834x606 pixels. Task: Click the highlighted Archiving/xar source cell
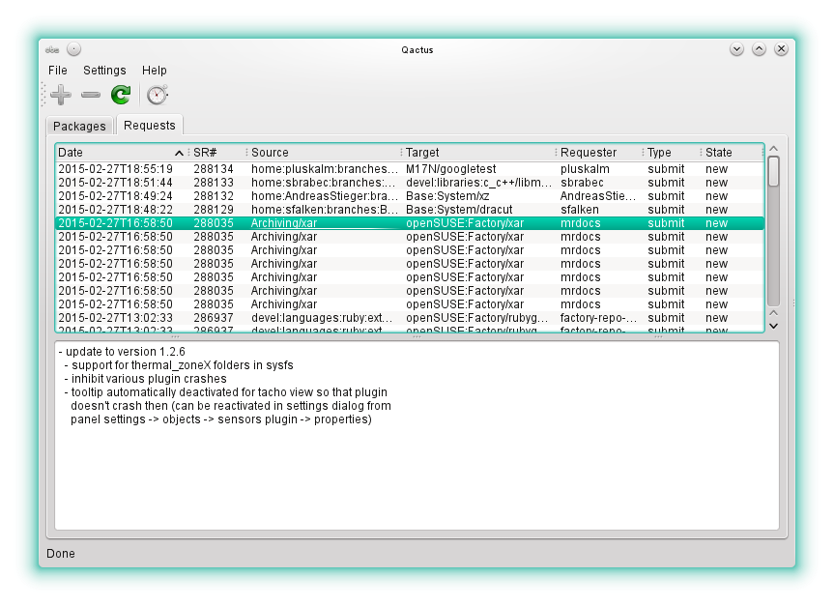[x=284, y=223]
